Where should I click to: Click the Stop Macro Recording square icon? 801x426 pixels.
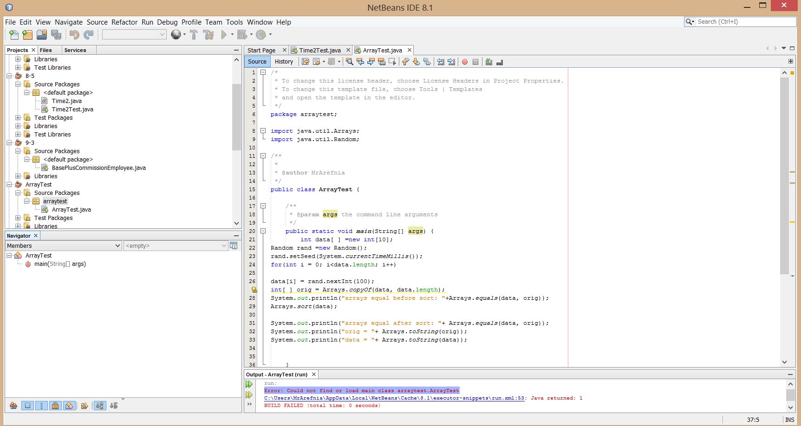tap(475, 62)
